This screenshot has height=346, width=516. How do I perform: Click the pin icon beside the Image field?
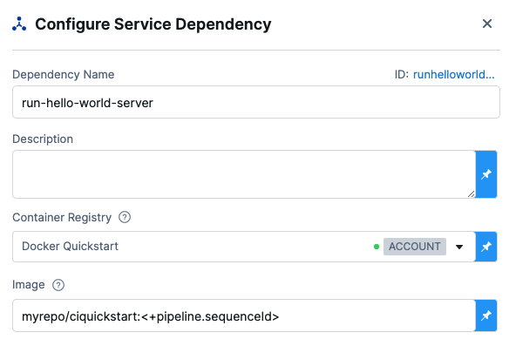click(486, 315)
